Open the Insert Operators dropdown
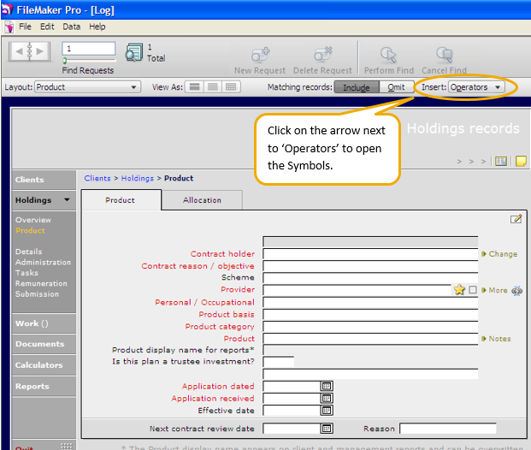The image size is (531, 450). 476,87
